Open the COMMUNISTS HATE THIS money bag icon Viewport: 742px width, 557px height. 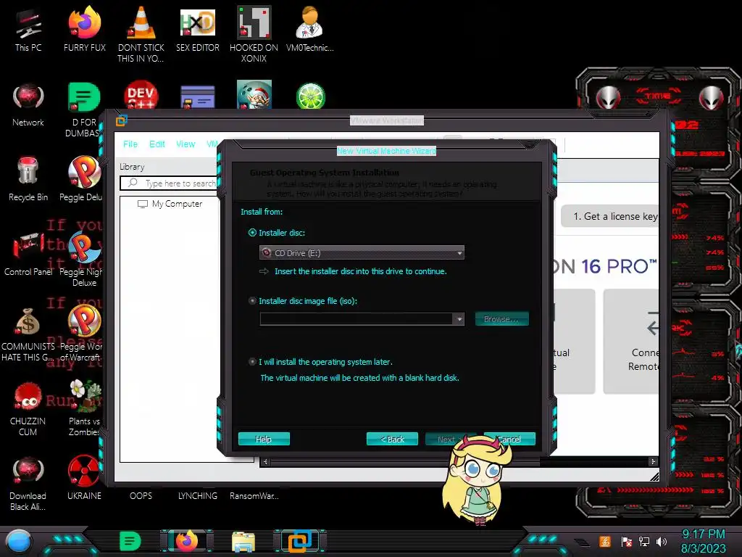point(28,334)
